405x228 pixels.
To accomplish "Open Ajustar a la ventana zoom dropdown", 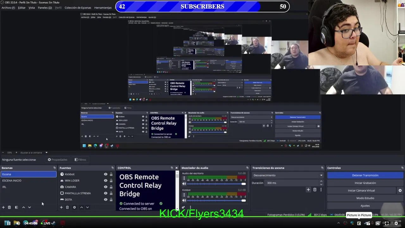I will point(34,153).
